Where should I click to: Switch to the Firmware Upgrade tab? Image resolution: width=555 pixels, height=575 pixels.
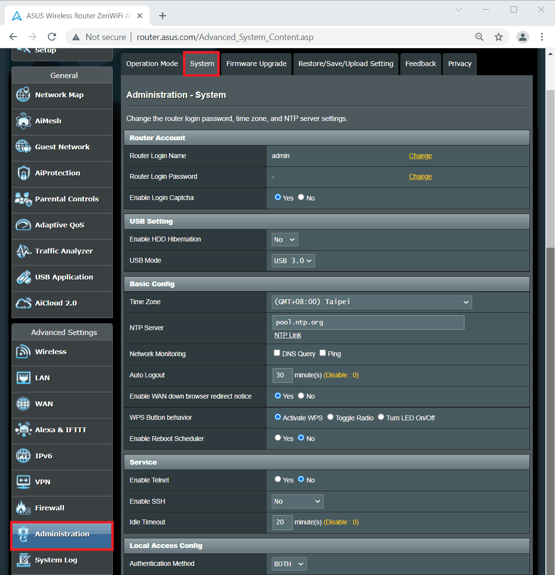pyautogui.click(x=256, y=64)
